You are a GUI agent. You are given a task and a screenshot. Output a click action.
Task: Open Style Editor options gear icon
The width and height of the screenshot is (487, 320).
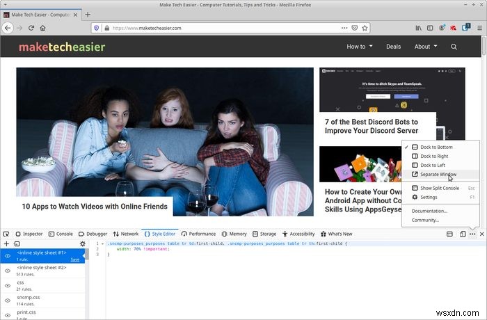click(x=82, y=244)
